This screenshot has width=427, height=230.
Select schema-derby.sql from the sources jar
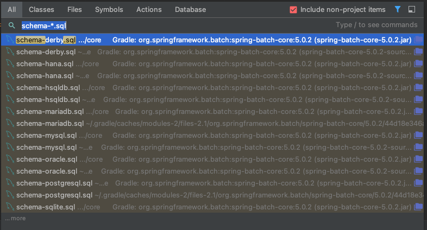[x=212, y=52]
